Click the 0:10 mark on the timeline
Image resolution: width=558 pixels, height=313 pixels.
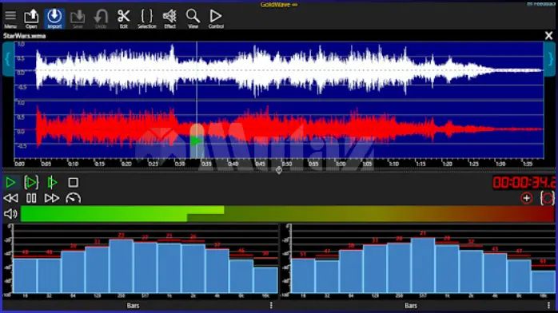73,164
